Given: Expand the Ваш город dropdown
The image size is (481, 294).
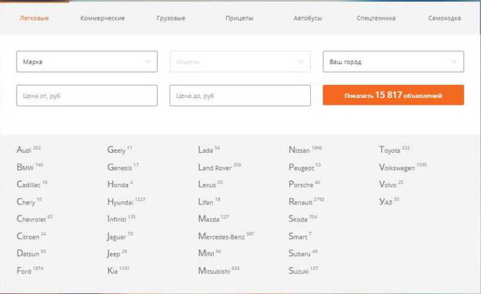Looking at the screenshot, I should pyautogui.click(x=393, y=62).
